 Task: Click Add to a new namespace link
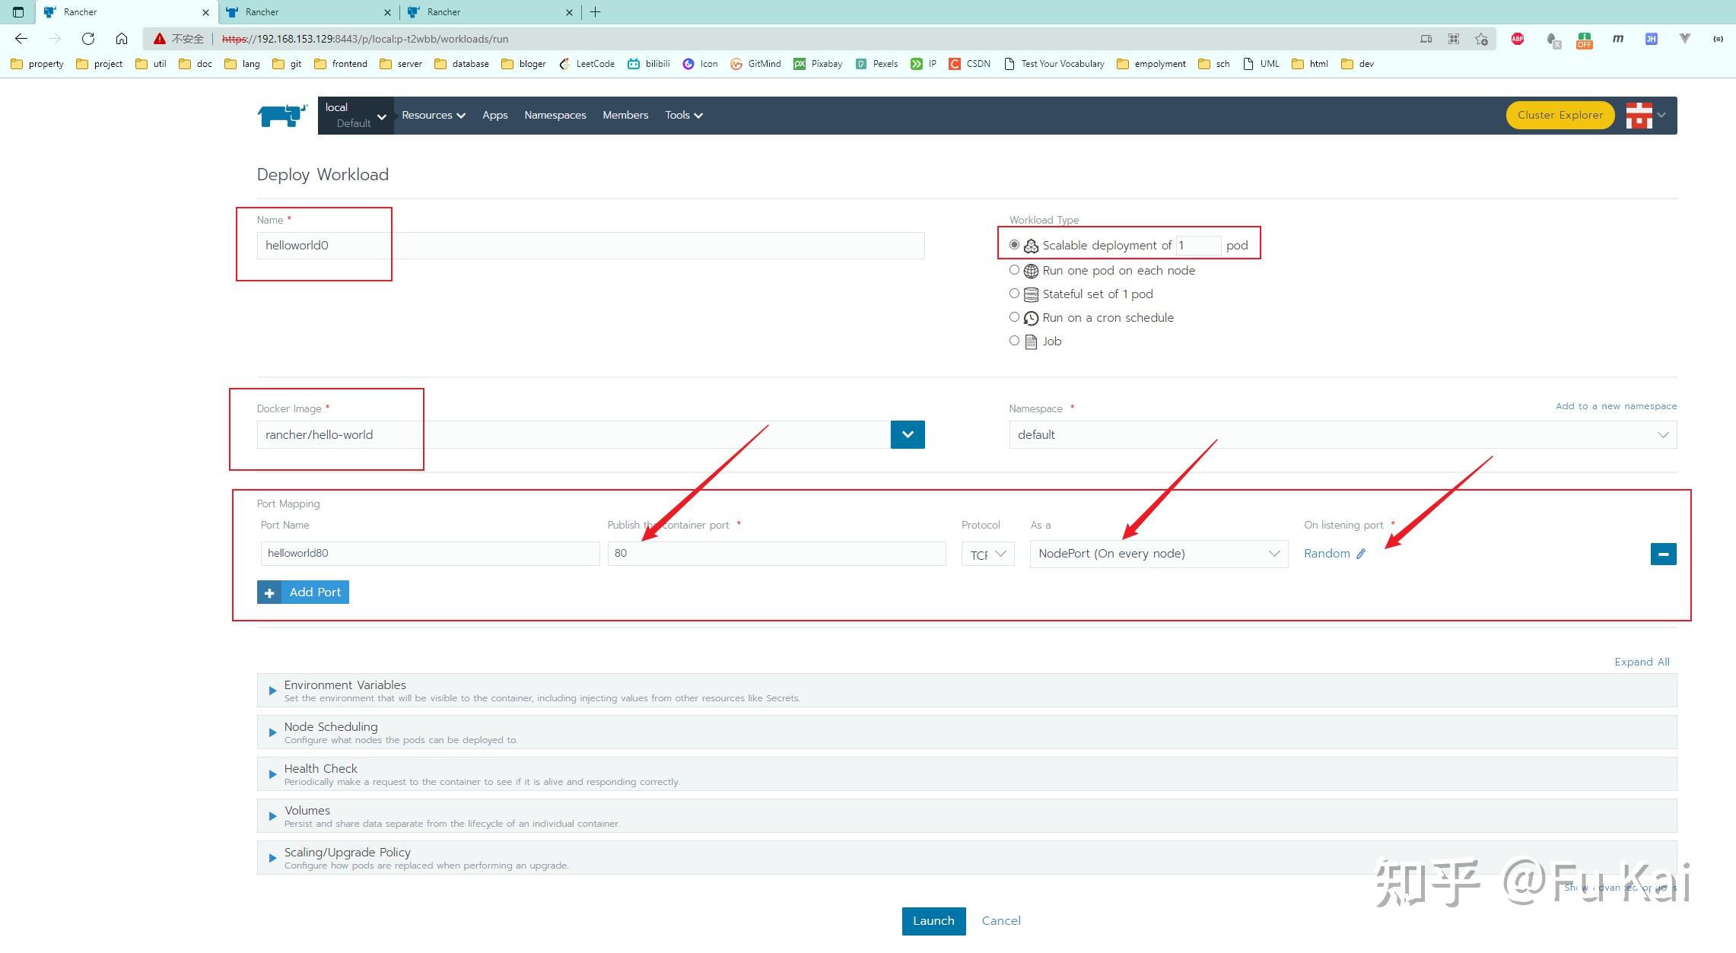coord(1616,406)
